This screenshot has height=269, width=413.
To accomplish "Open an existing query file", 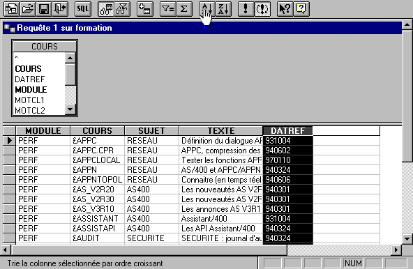I will (x=28, y=9).
